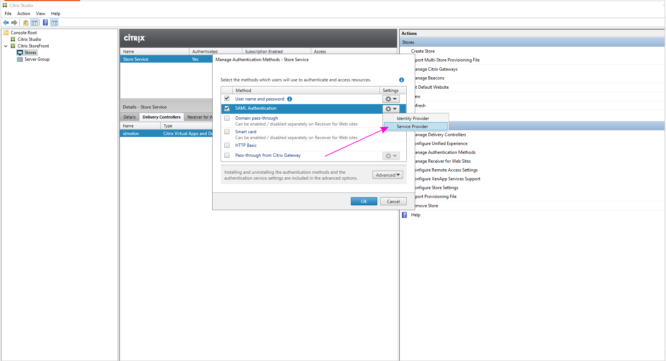Click Configure Unified Experience action
Viewport: 666px width, 361px height.
(441, 144)
